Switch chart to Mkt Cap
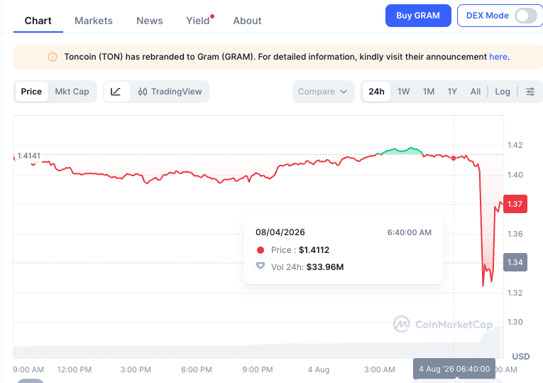 72,92
